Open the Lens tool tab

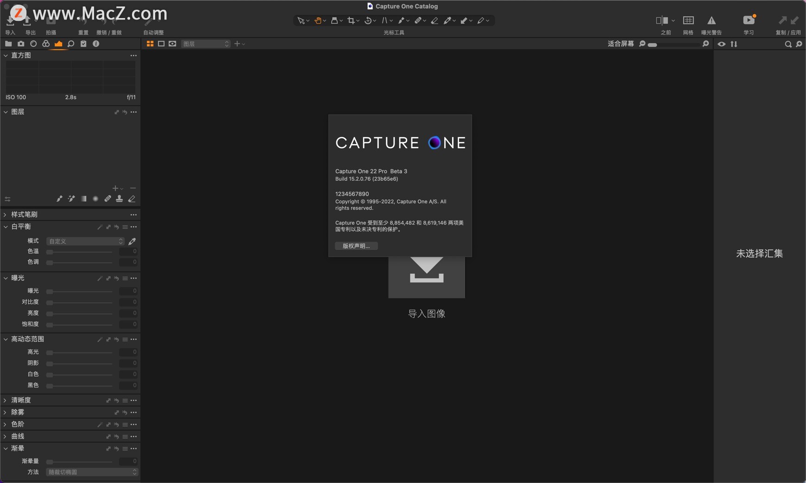pos(33,44)
